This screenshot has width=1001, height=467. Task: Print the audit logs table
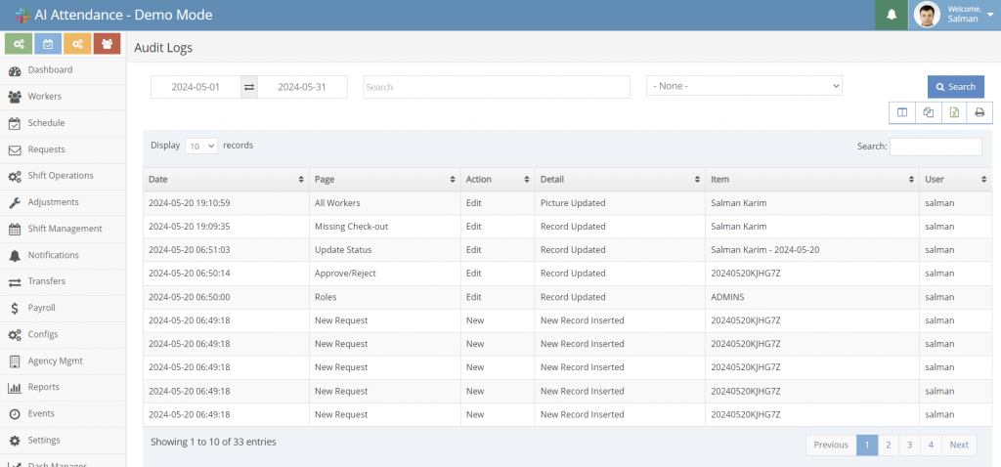coord(979,112)
